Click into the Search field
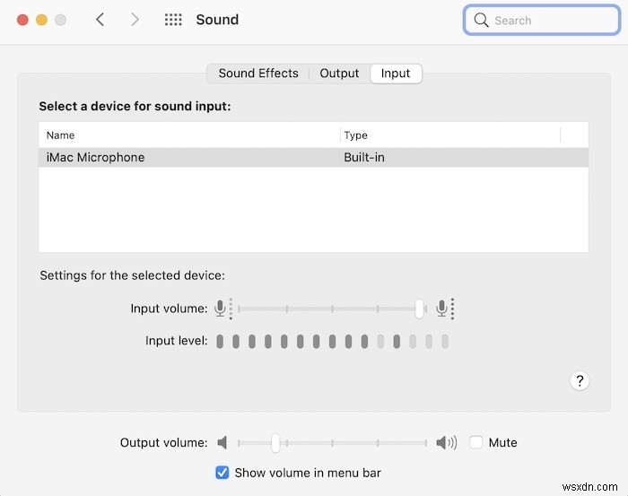 click(x=538, y=20)
